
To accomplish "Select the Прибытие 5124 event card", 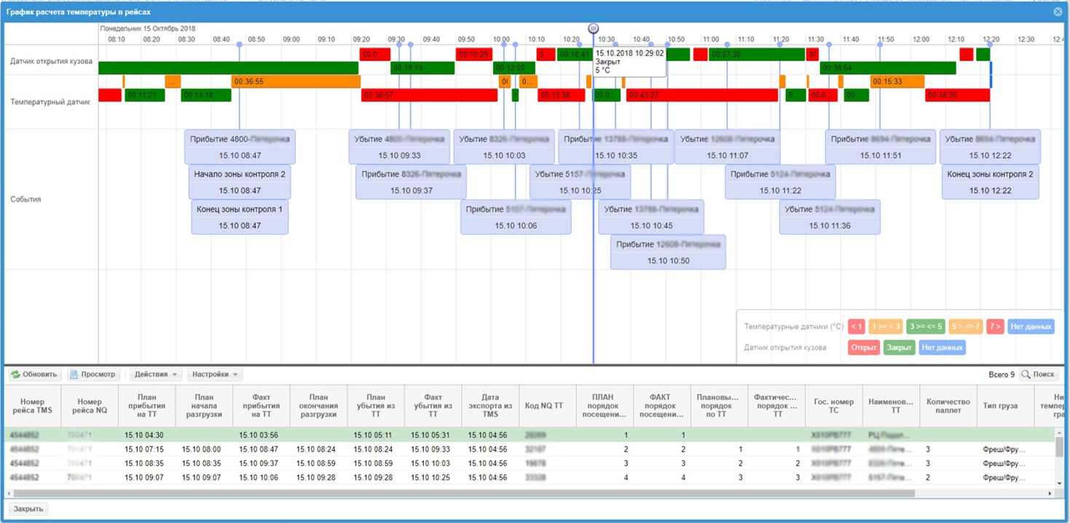I will pyautogui.click(x=780, y=182).
